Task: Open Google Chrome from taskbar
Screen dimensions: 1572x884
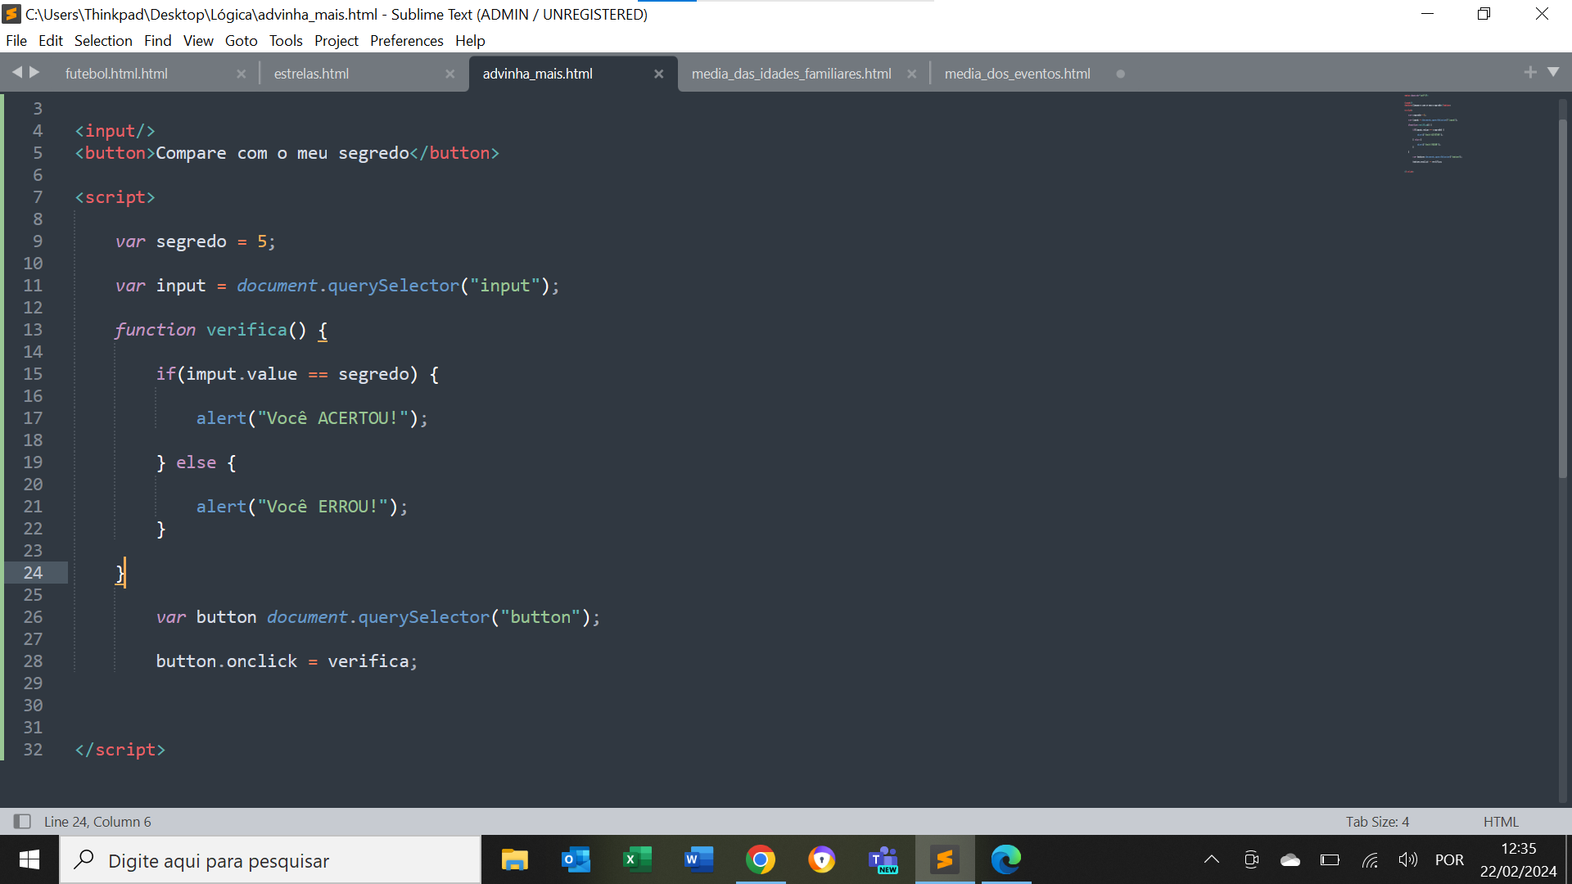Action: pos(762,860)
